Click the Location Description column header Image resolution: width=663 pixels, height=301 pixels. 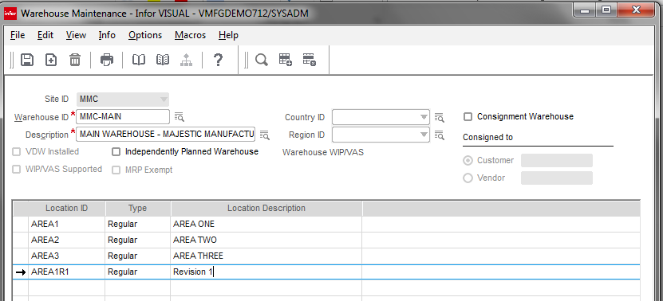(266, 208)
